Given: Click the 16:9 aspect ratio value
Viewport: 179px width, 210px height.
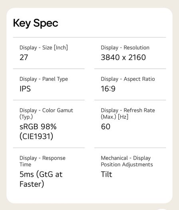Looking at the screenshot, I should click(108, 89).
